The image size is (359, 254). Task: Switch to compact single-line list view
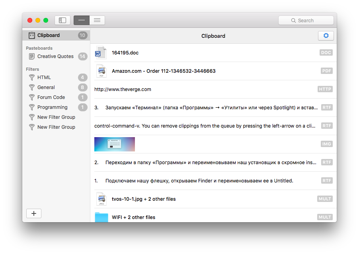[x=82, y=20]
